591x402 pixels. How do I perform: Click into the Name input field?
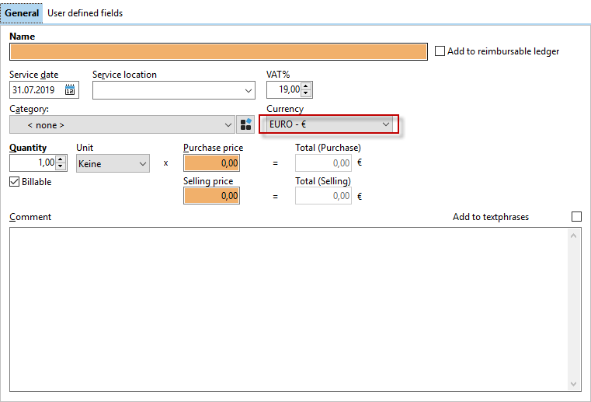[x=218, y=52]
